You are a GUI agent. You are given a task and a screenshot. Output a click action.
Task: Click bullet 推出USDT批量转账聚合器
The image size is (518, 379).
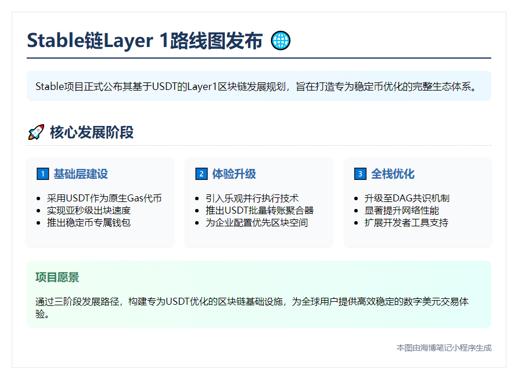tap(260, 210)
